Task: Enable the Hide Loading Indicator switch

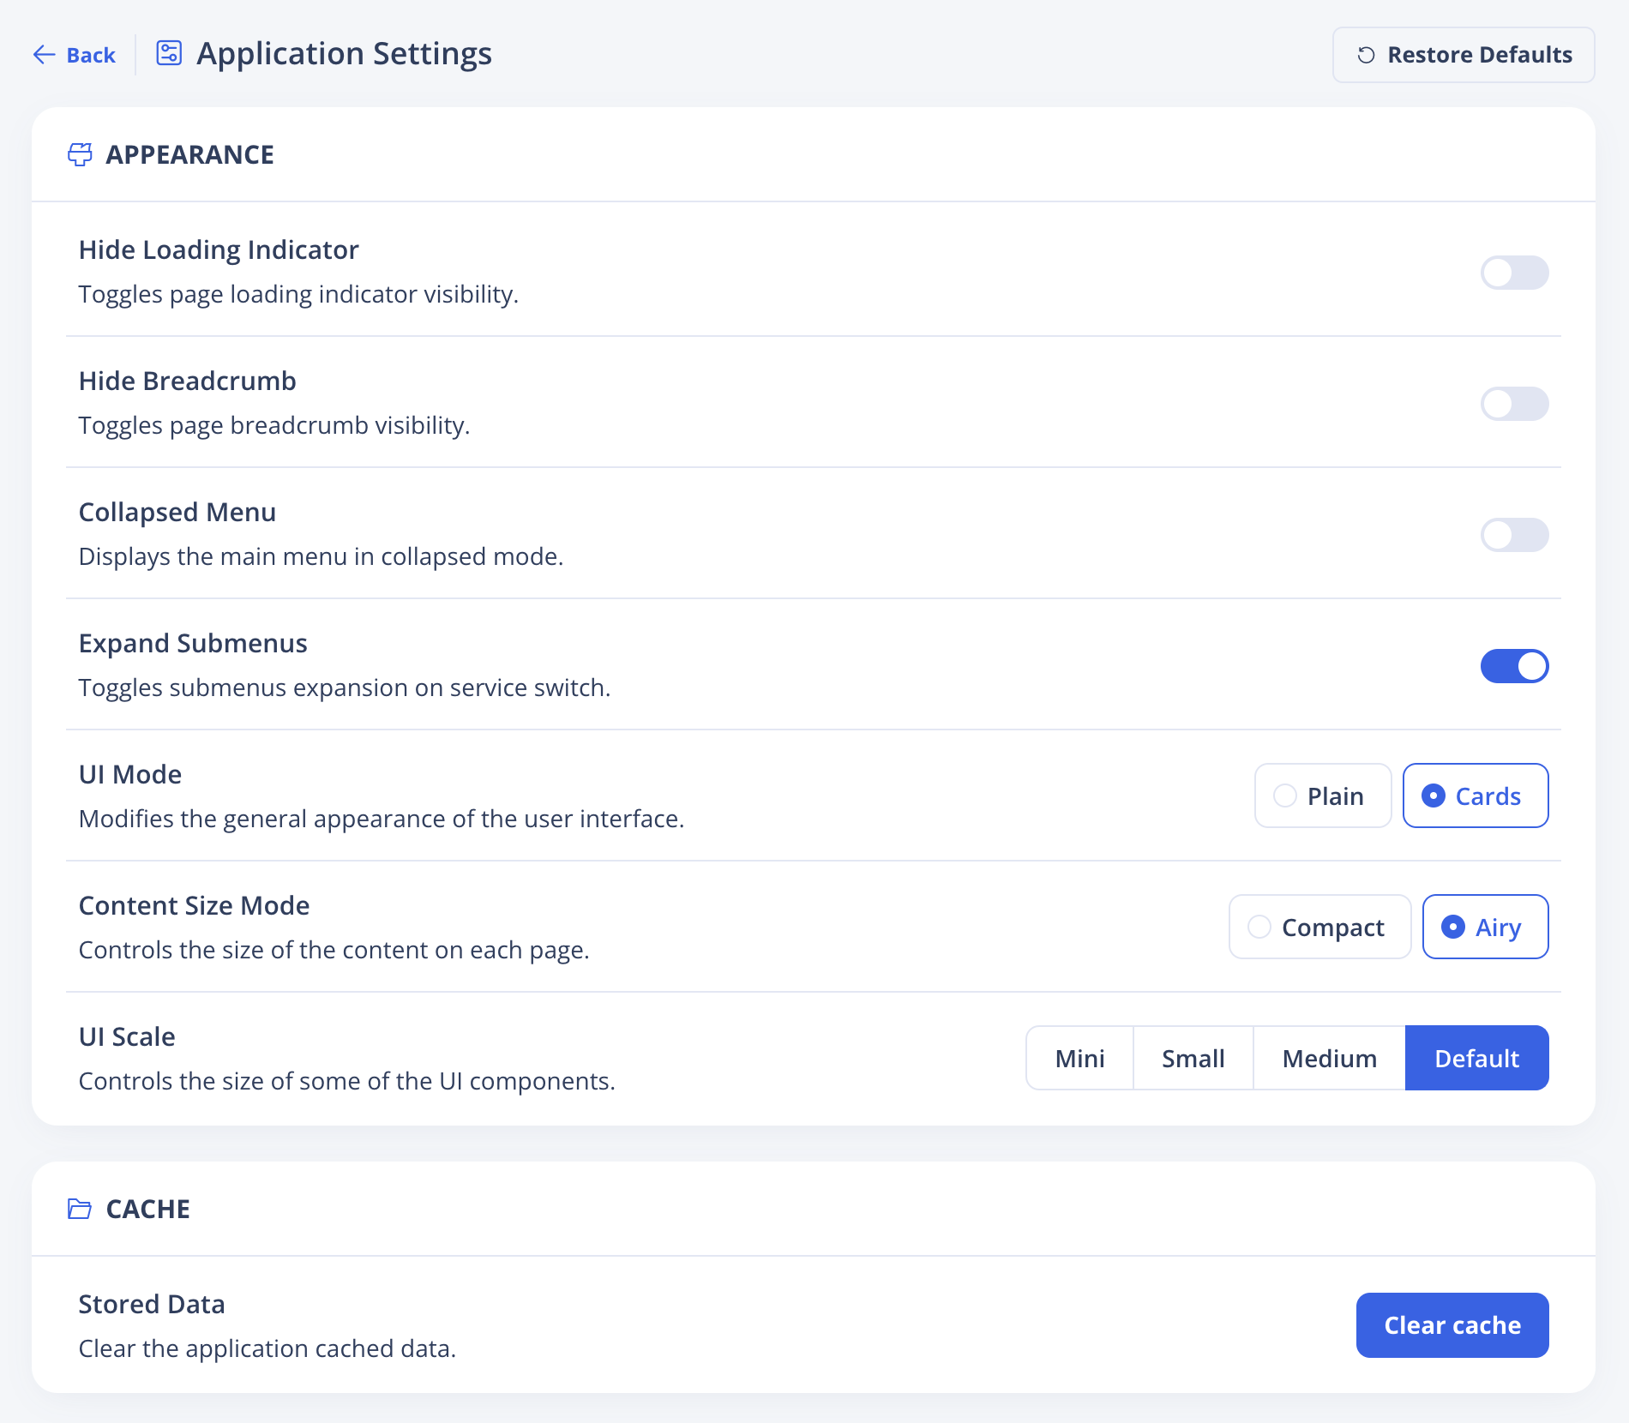Action: [x=1514, y=273]
